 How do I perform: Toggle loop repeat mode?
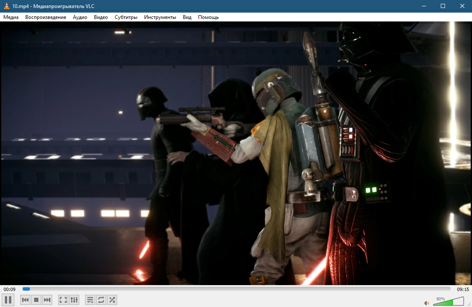click(x=101, y=300)
